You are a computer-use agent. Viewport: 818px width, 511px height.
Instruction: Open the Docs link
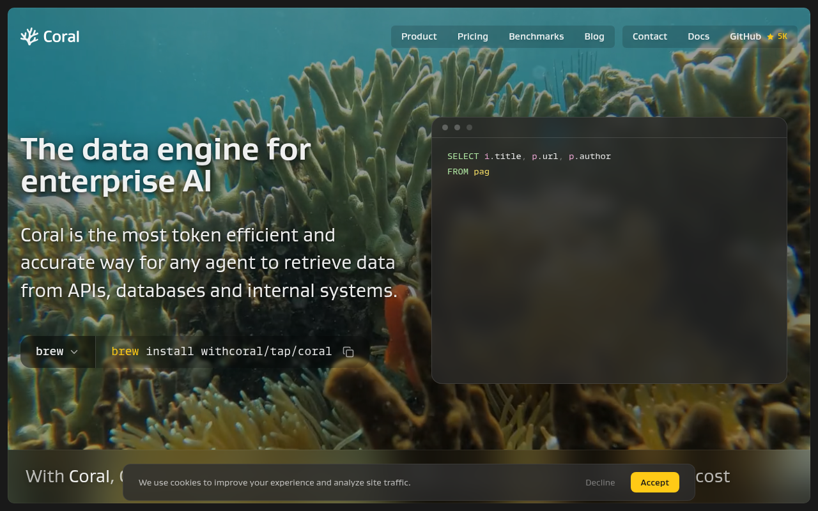pyautogui.click(x=698, y=36)
